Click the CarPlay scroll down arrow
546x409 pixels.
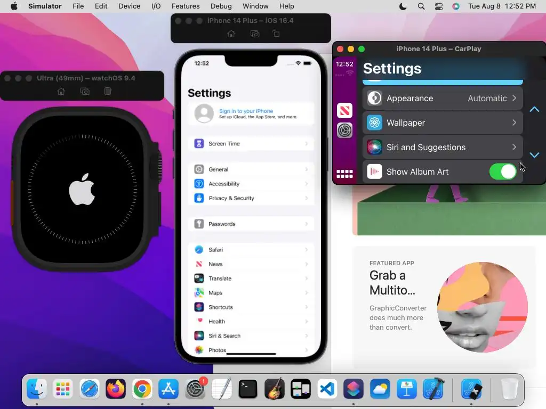(534, 155)
